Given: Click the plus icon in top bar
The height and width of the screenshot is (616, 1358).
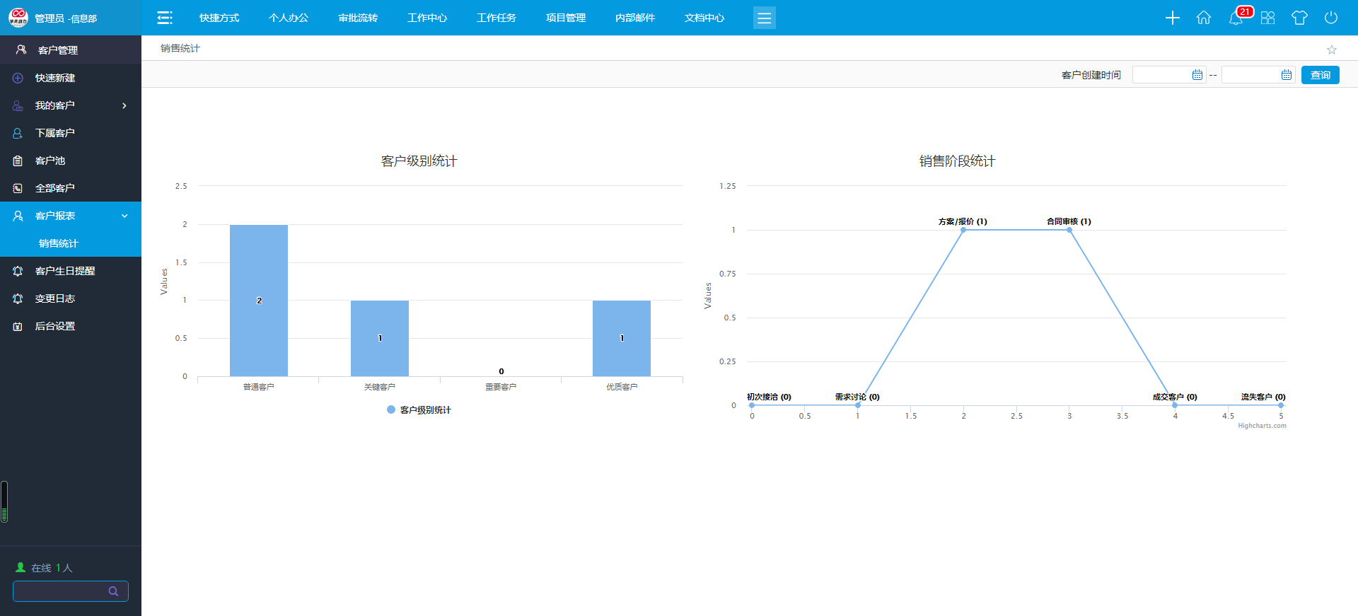Looking at the screenshot, I should pyautogui.click(x=1172, y=18).
